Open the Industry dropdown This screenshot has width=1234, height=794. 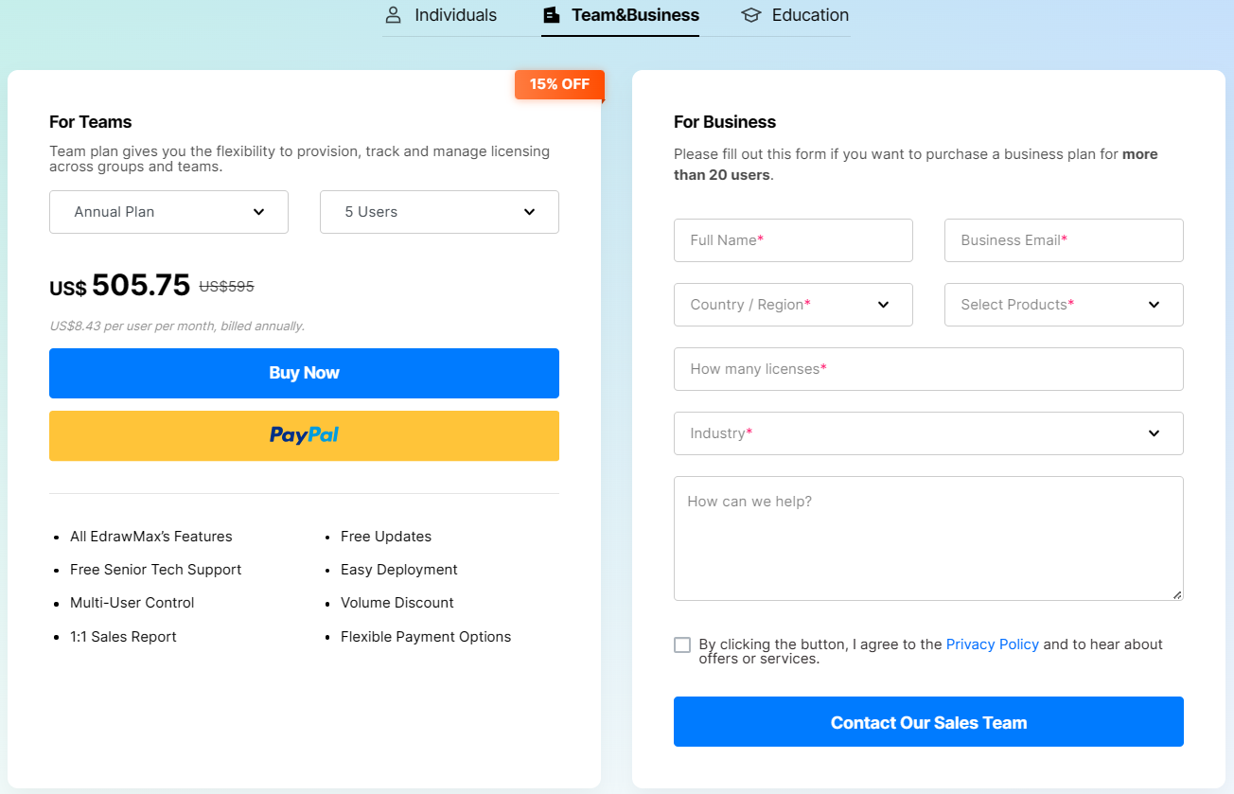pyautogui.click(x=928, y=433)
